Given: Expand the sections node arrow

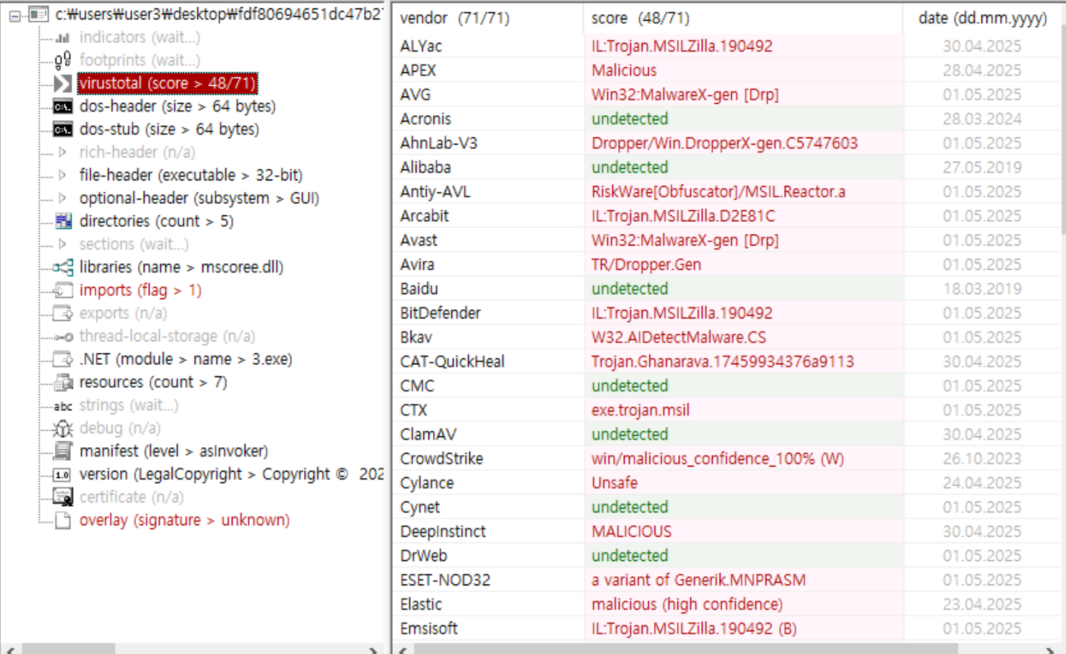Looking at the screenshot, I should tap(62, 244).
